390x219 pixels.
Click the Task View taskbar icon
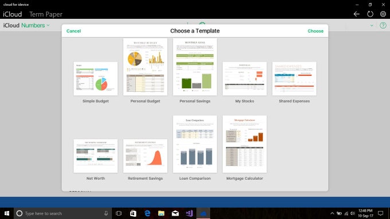119,213
